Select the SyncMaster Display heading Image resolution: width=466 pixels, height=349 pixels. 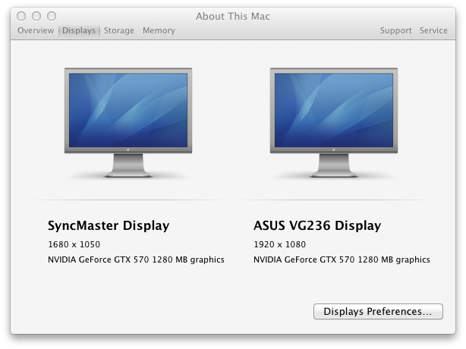coord(109,226)
